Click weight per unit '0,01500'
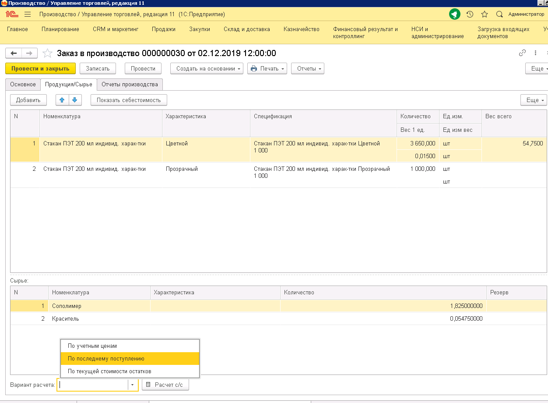Image resolution: width=548 pixels, height=403 pixels. 418,156
